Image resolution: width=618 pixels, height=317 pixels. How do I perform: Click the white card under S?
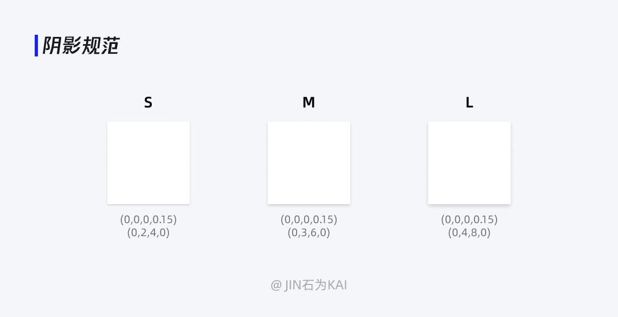148,163
